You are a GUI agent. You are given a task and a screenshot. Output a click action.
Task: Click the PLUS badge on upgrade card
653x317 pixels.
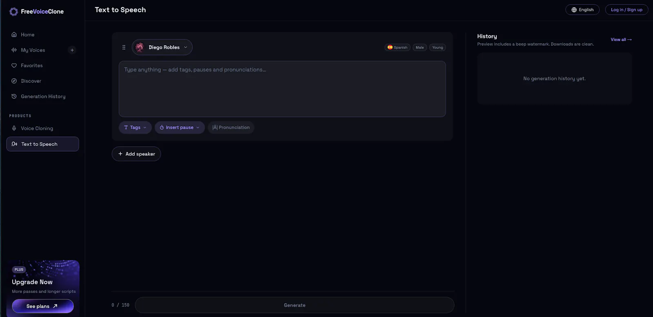[19, 269]
